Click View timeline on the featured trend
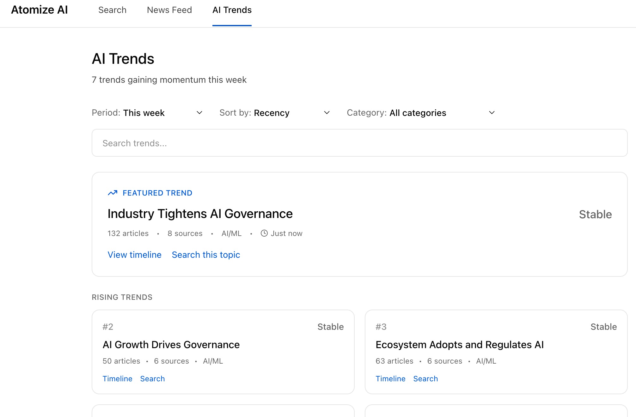Viewport: 636px width, 417px height. pos(134,255)
